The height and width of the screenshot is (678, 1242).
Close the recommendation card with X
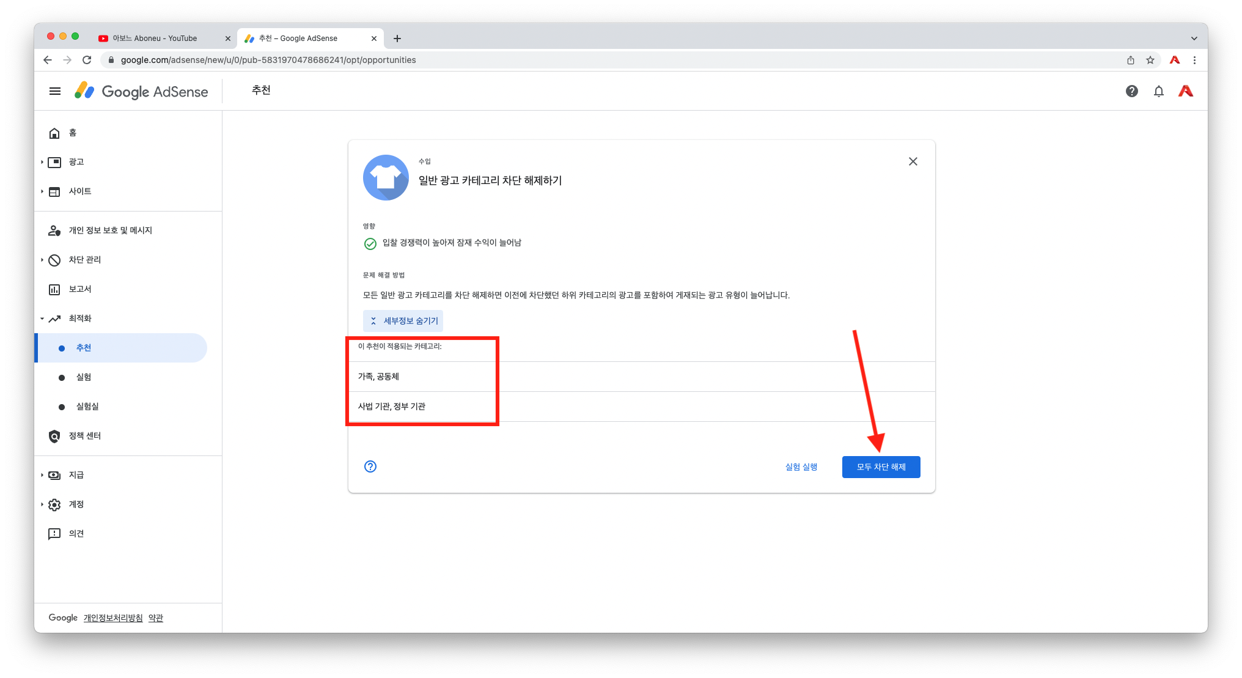coord(913,161)
